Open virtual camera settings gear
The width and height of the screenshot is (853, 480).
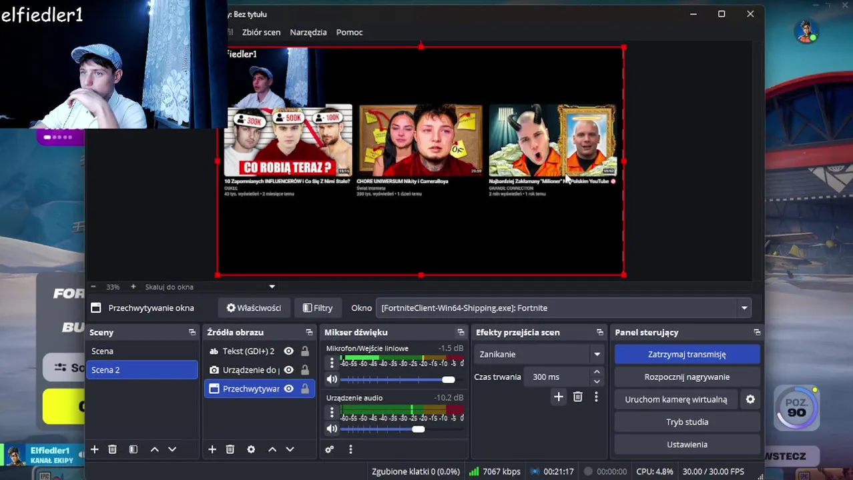point(750,399)
